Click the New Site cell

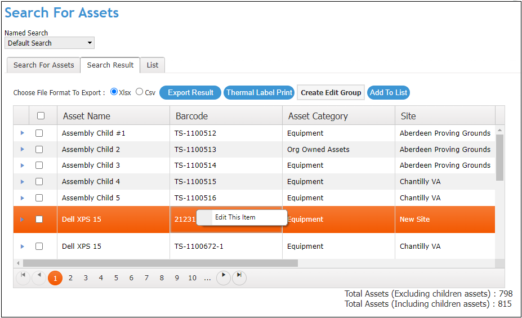[445, 220]
